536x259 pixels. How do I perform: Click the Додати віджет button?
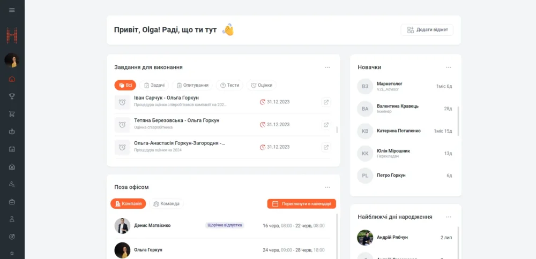coord(427,30)
